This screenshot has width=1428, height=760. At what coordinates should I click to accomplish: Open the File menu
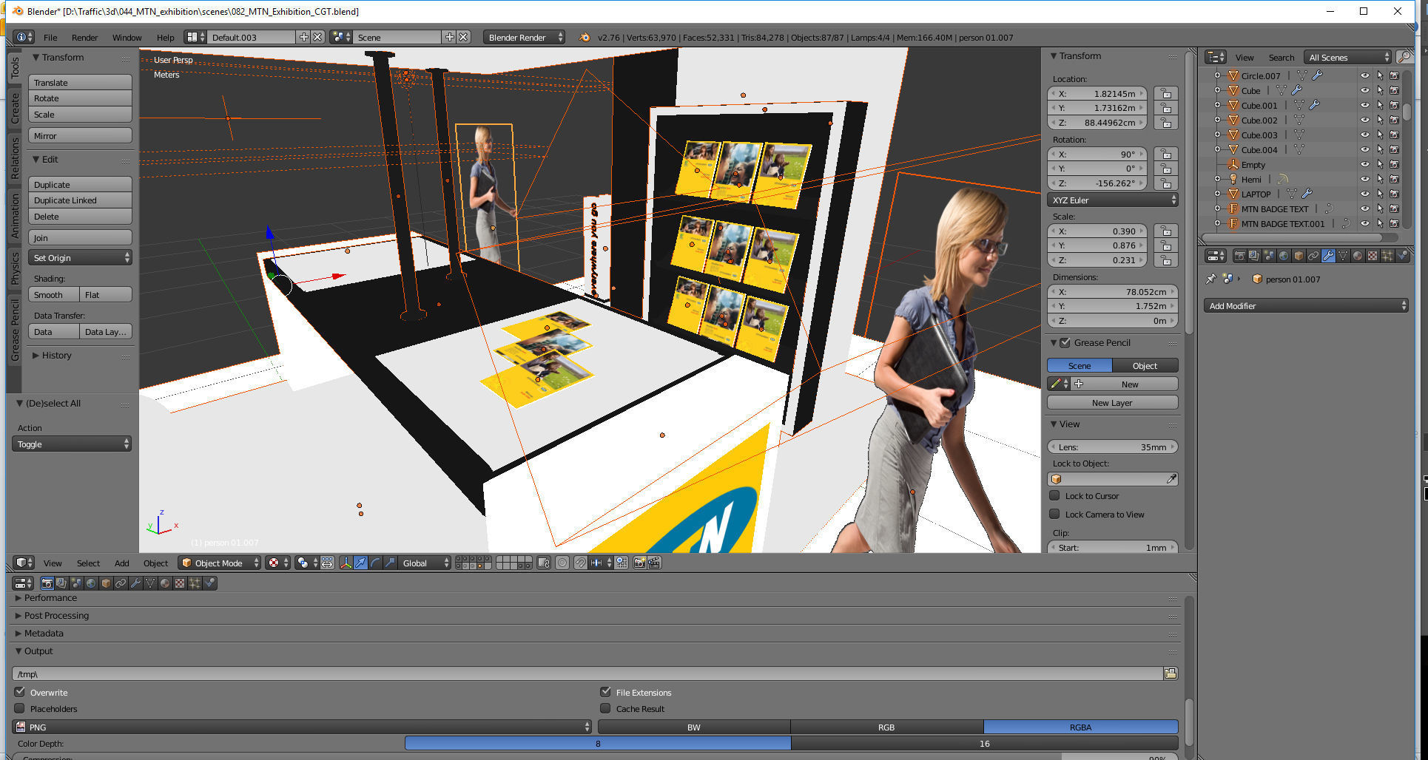pos(50,37)
